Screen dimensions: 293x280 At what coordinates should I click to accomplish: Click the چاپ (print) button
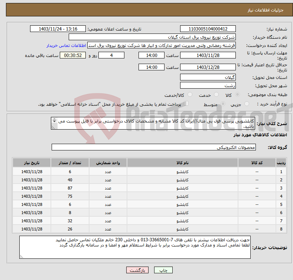[163, 270]
